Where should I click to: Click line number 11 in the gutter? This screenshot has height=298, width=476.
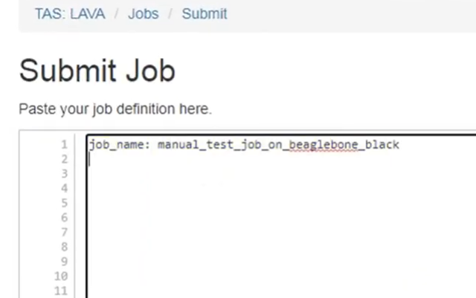pyautogui.click(x=61, y=291)
